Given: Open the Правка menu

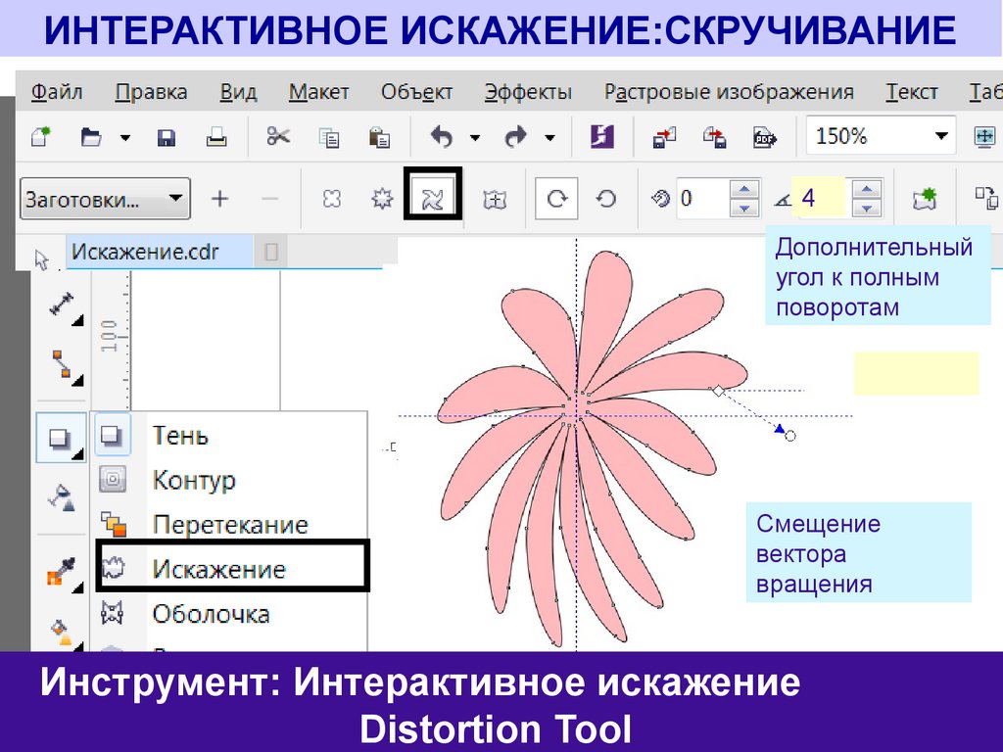Looking at the screenshot, I should click(x=151, y=92).
